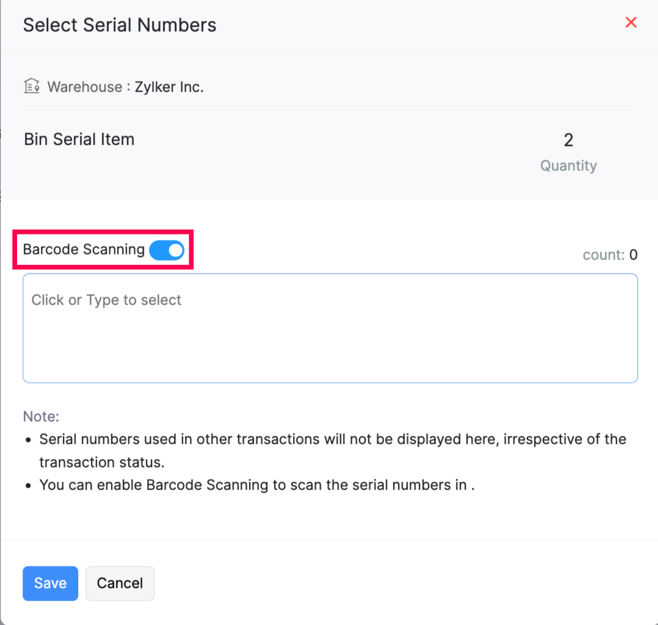Click the building glyph in the header area
This screenshot has height=625, width=658.
(x=31, y=86)
